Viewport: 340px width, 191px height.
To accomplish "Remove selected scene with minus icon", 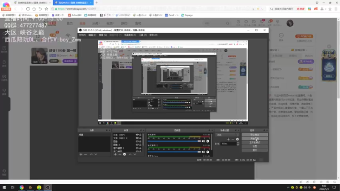I will (x=86, y=154).
